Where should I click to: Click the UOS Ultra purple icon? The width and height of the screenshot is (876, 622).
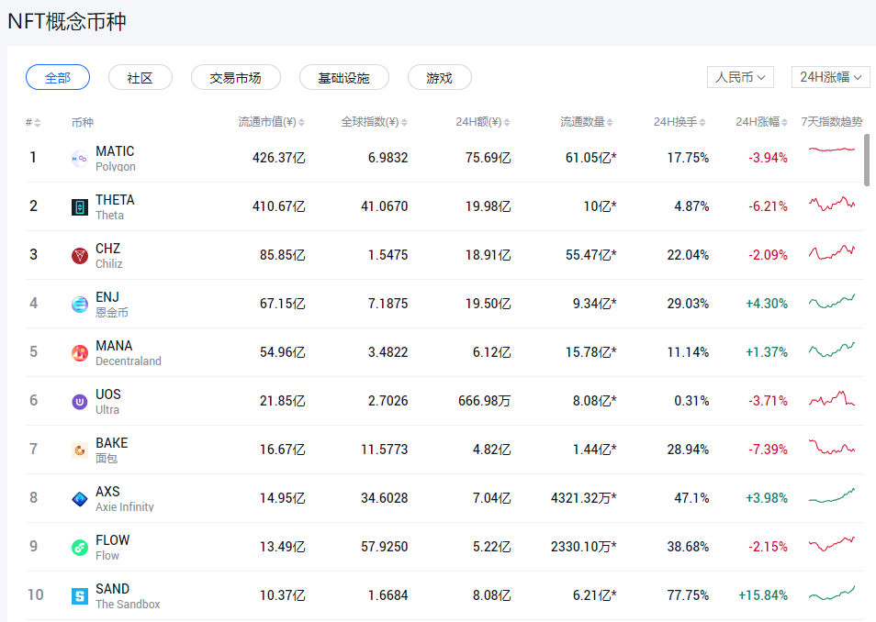point(80,402)
